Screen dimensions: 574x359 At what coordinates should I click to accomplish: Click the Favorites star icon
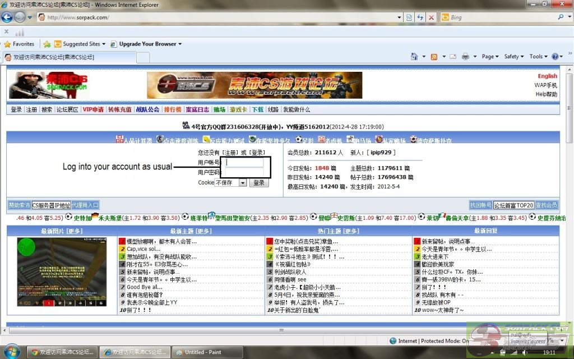tap(8, 44)
